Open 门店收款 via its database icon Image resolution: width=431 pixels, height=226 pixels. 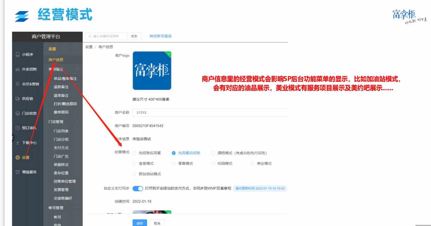18,113
